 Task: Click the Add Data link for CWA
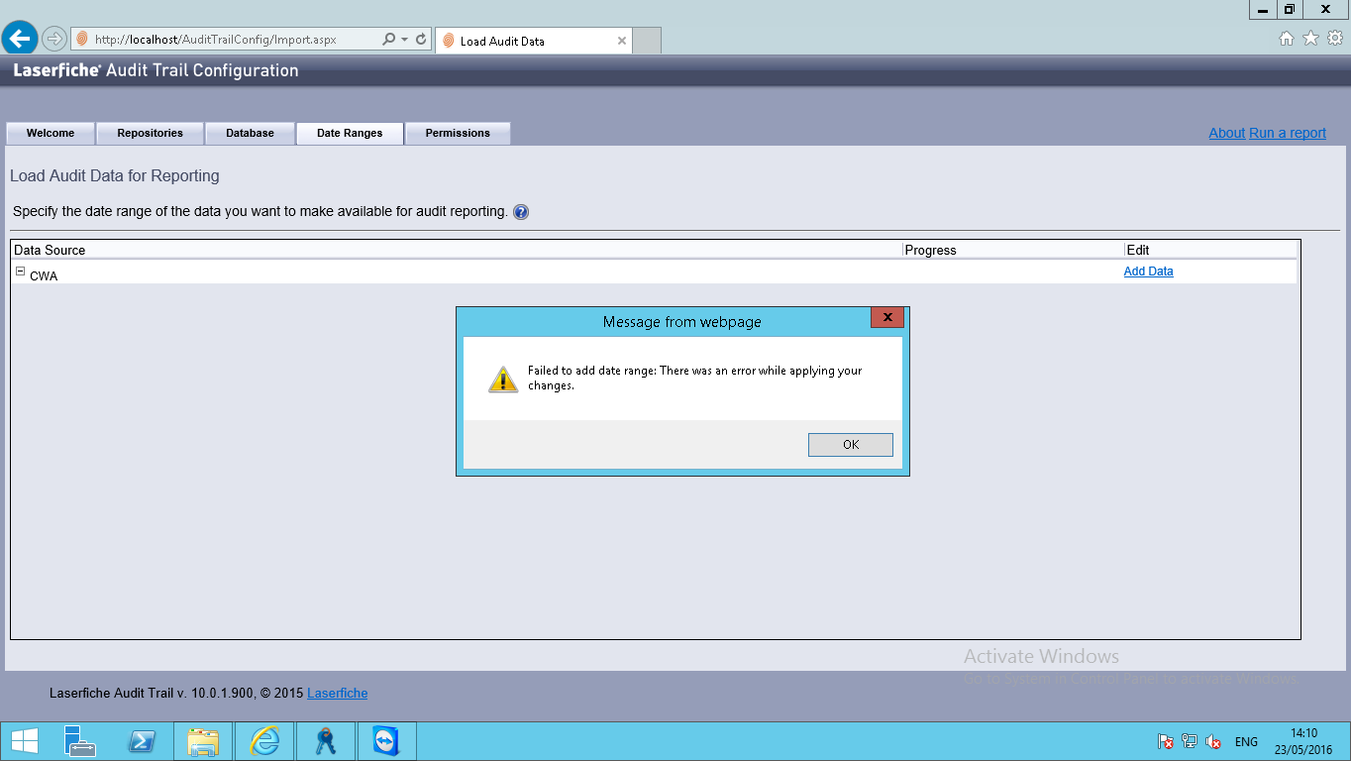coord(1148,272)
